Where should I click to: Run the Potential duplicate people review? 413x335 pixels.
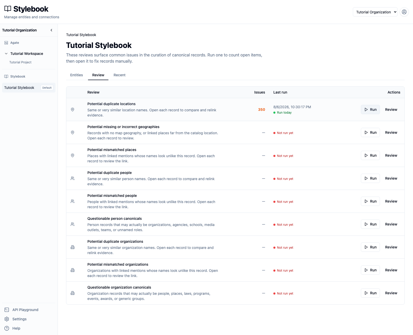coord(370,178)
